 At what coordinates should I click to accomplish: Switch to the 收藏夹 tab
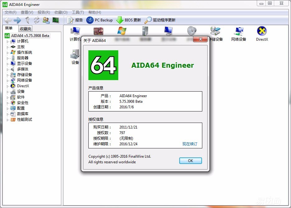(26, 29)
